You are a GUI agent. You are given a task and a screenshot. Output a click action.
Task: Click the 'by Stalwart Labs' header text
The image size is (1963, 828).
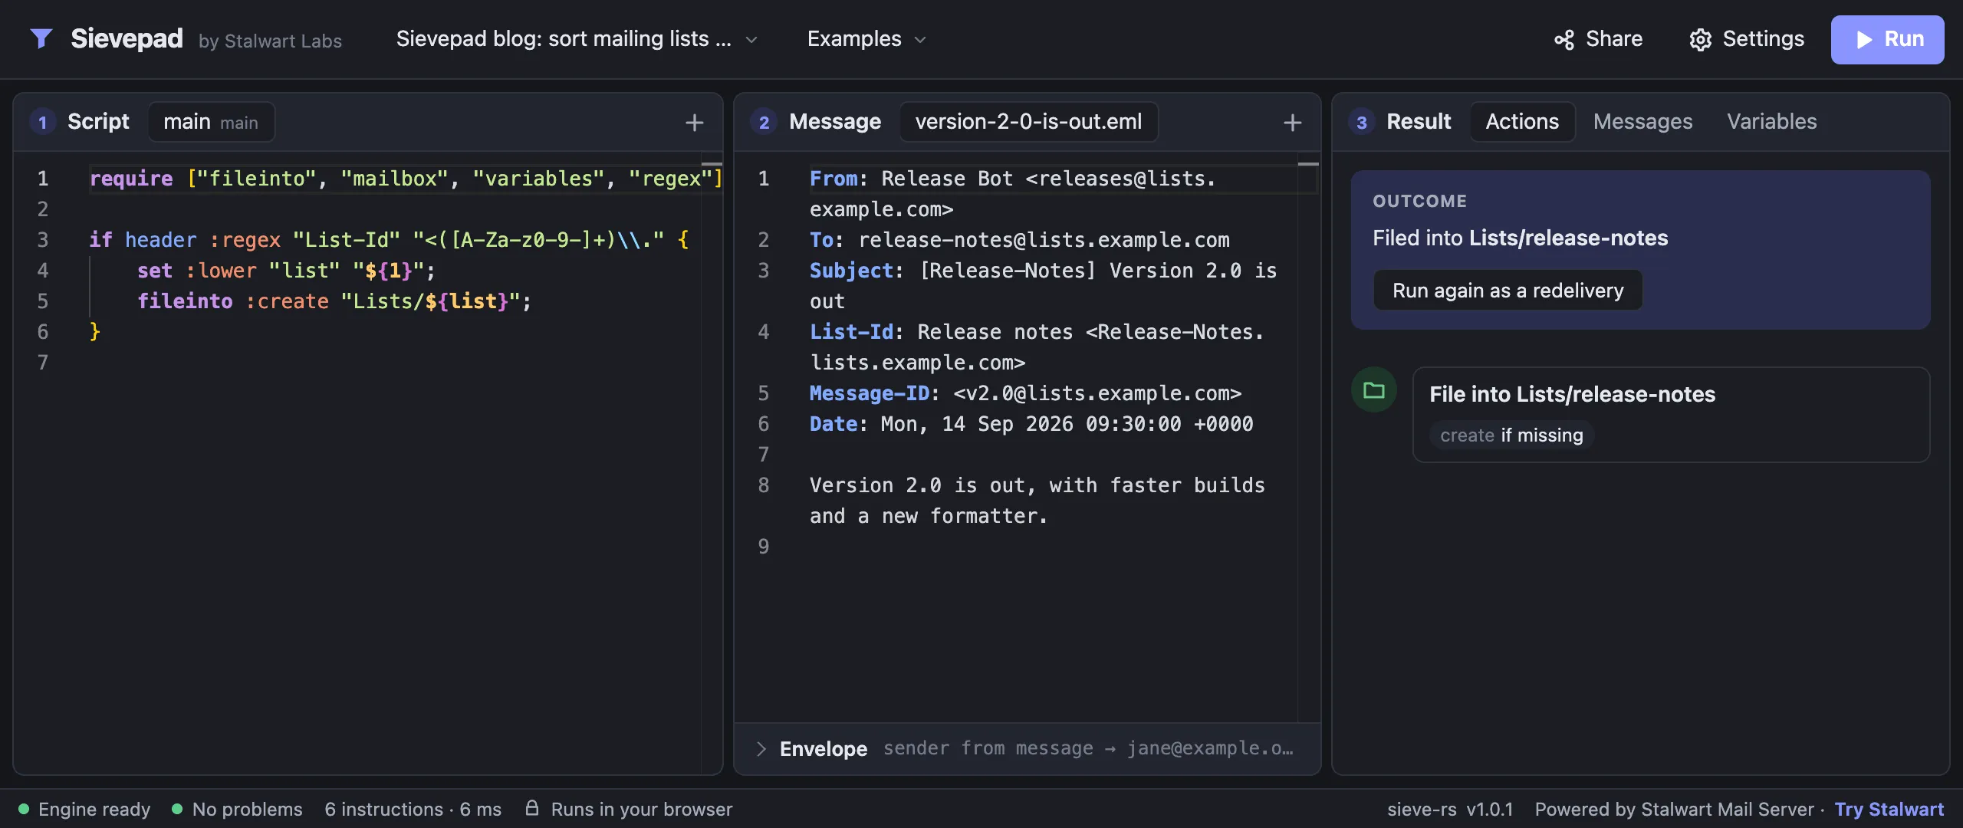(270, 41)
